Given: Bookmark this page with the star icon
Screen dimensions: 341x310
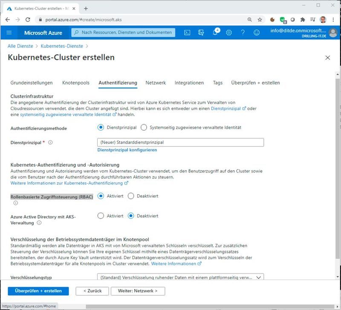Looking at the screenshot, I should coord(260,20).
